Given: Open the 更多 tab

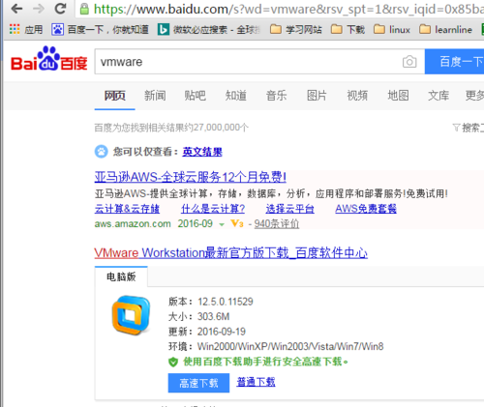Looking at the screenshot, I should [x=474, y=96].
